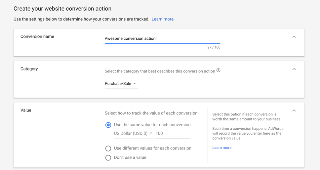Click 'Select this option if each conversion' help text
The image size is (320, 170).
click(x=247, y=117)
